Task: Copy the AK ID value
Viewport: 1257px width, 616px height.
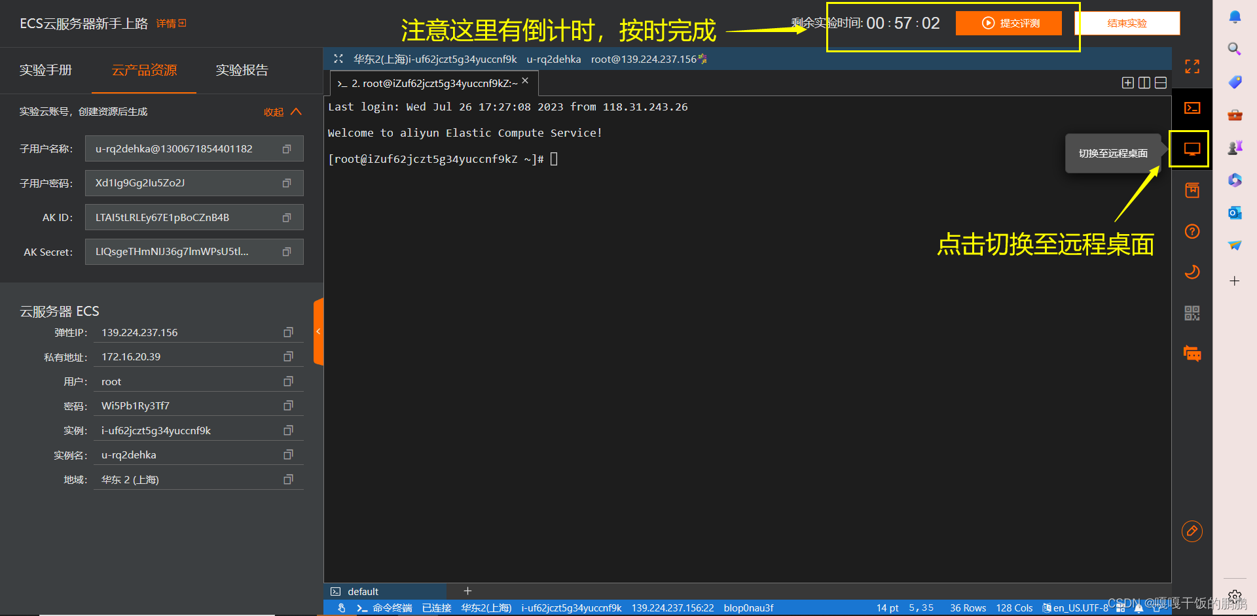Action: pos(286,218)
